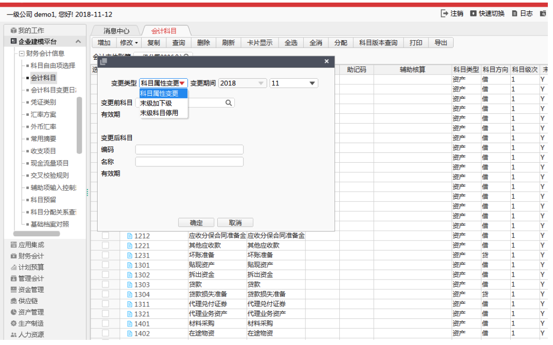The width and height of the screenshot is (553, 345).
Task: Click the 快速切换 quick switch icon
Action: (473, 13)
